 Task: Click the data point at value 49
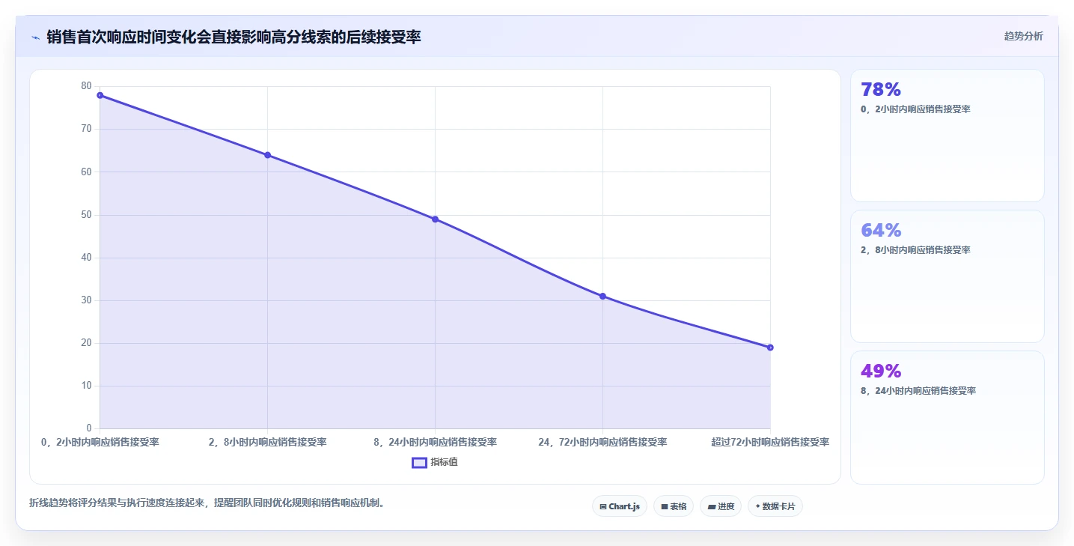(x=435, y=219)
